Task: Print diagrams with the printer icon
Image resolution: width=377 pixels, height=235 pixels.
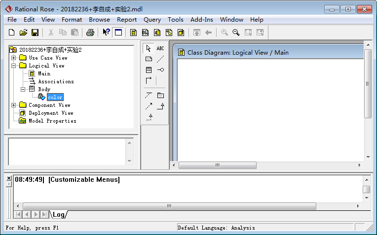Action: click(x=90, y=33)
